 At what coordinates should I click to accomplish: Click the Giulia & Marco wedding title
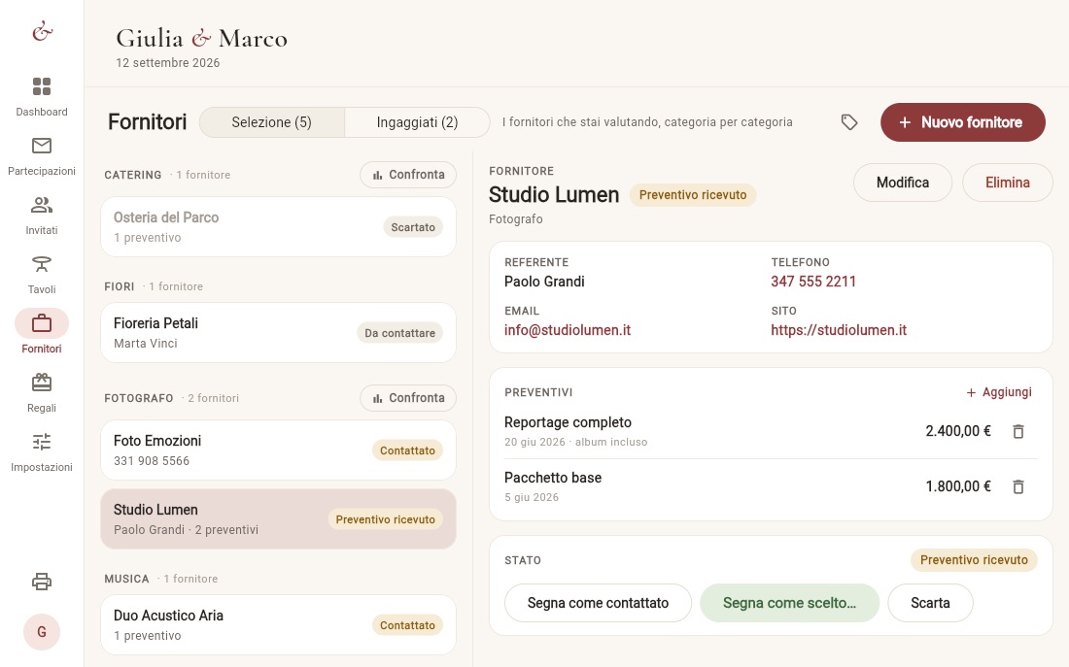pyautogui.click(x=202, y=38)
